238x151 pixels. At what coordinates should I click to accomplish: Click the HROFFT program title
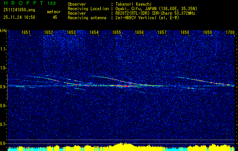(x=23, y=3)
